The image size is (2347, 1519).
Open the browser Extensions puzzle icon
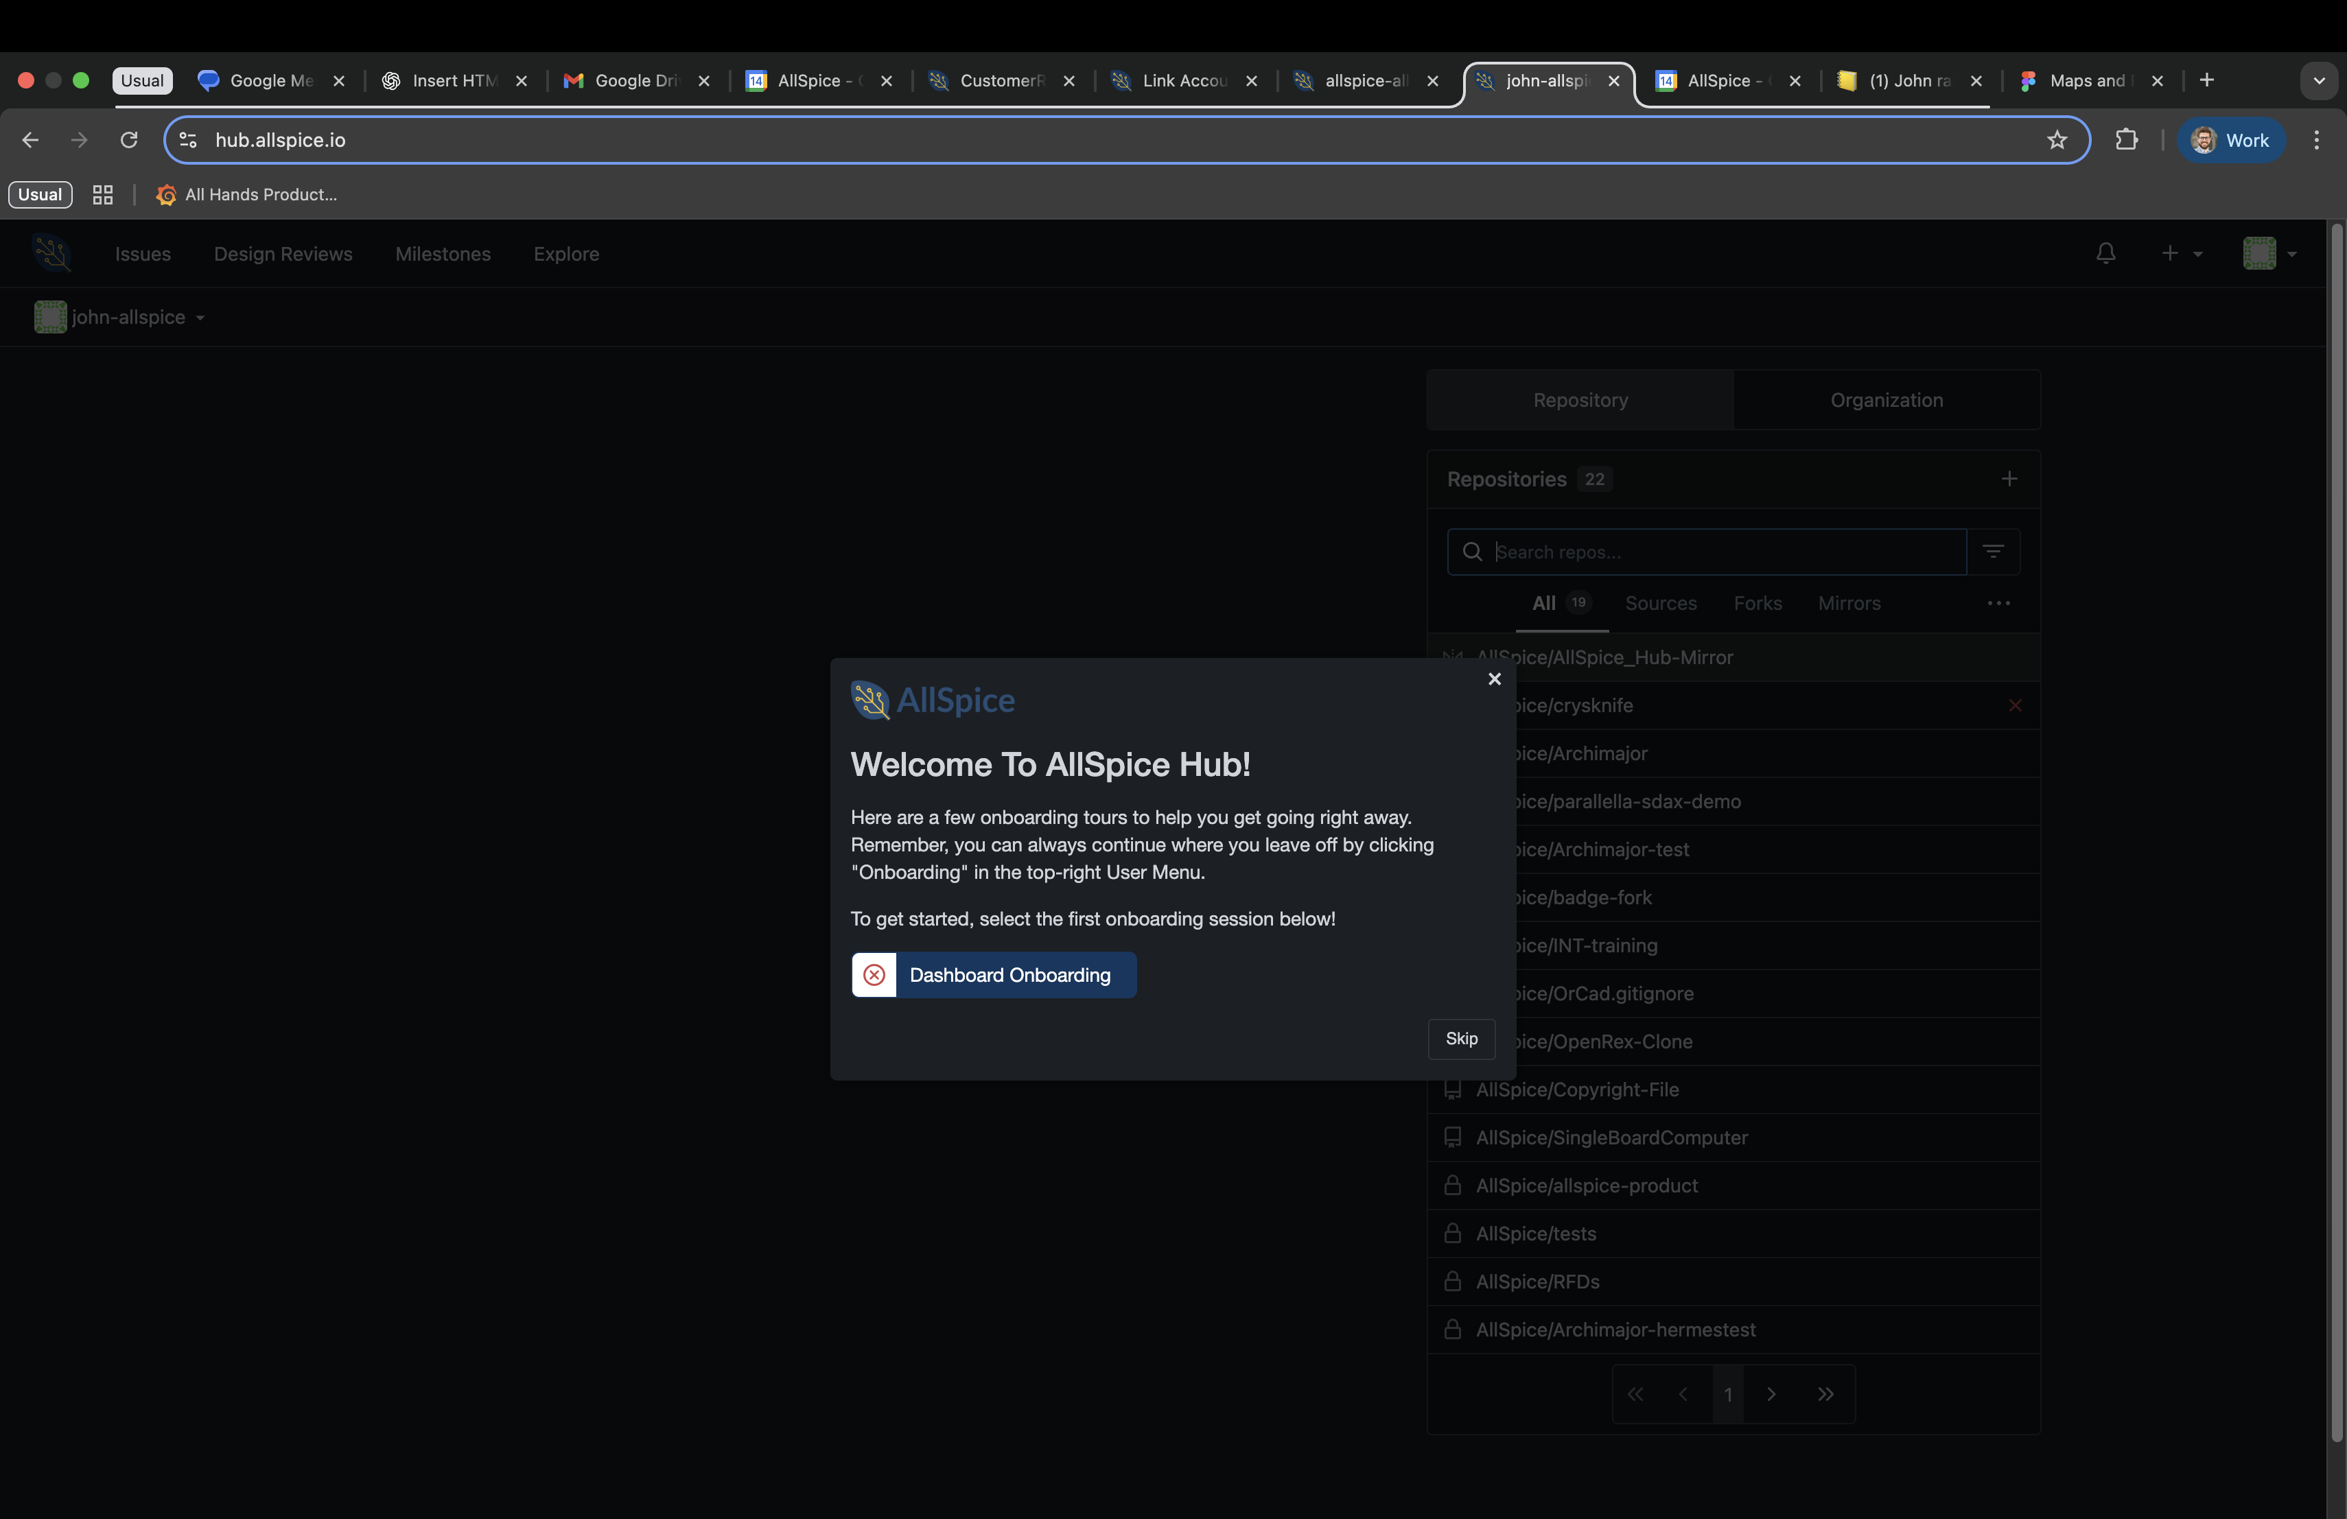coord(2126,140)
